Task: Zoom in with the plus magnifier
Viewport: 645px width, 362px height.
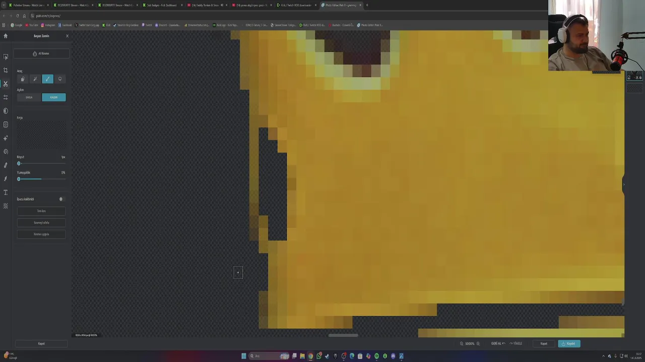Action: click(478, 344)
